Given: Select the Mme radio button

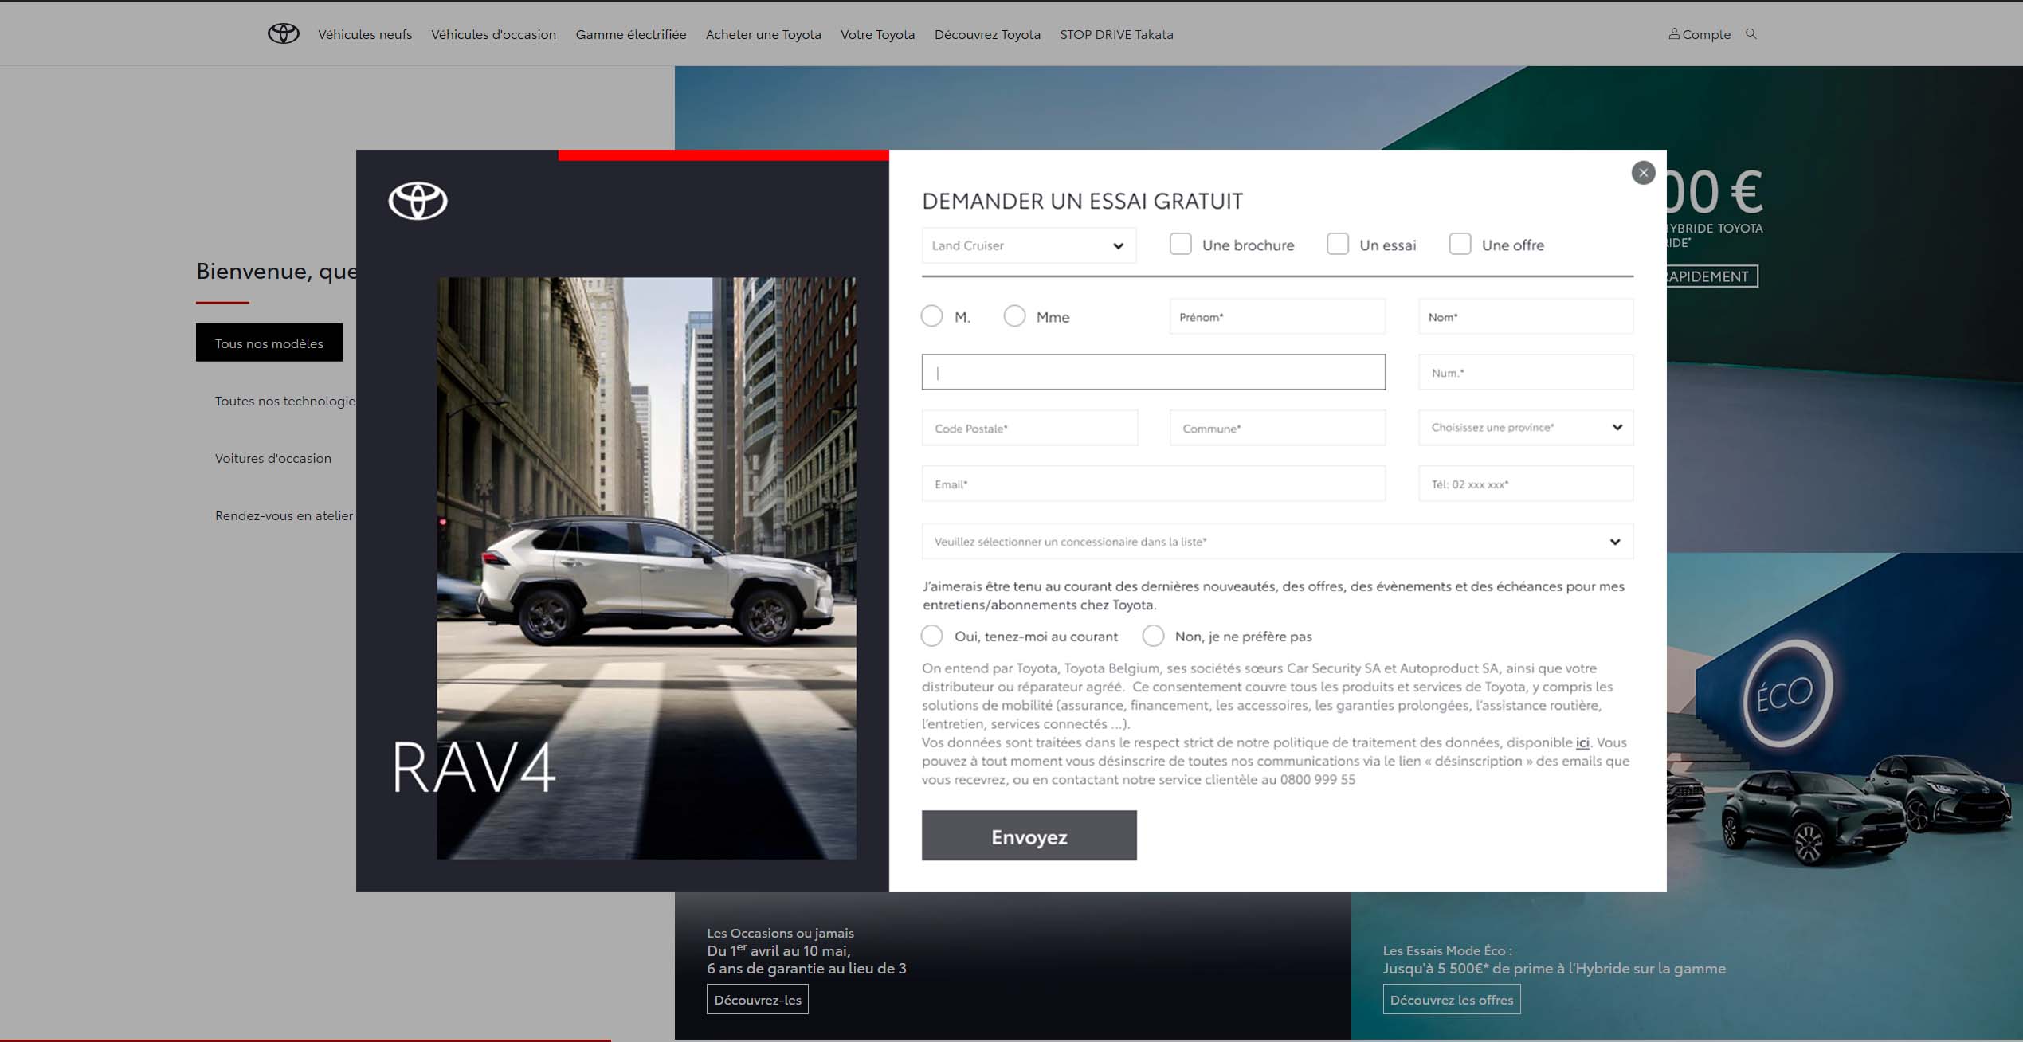Looking at the screenshot, I should tap(1014, 316).
